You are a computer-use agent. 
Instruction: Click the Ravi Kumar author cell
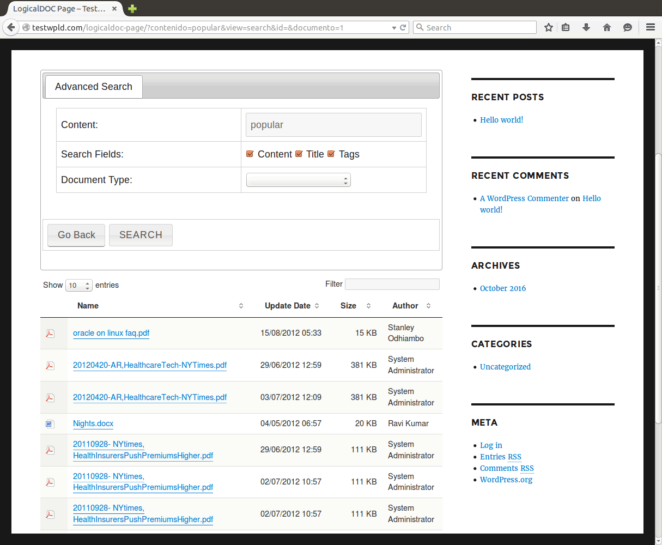[408, 423]
